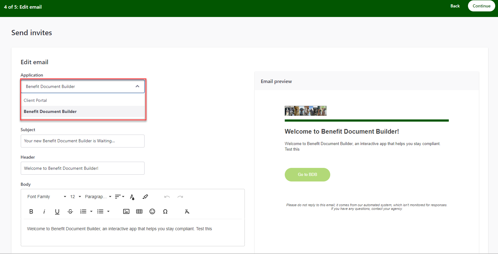Edit the Header text field
The image size is (498, 254).
[x=83, y=168]
